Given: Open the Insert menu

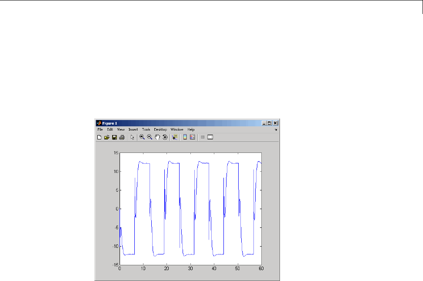Looking at the screenshot, I should coord(133,129).
